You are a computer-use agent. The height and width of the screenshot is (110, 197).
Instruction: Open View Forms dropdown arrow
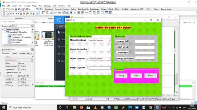(x=30, y=9)
